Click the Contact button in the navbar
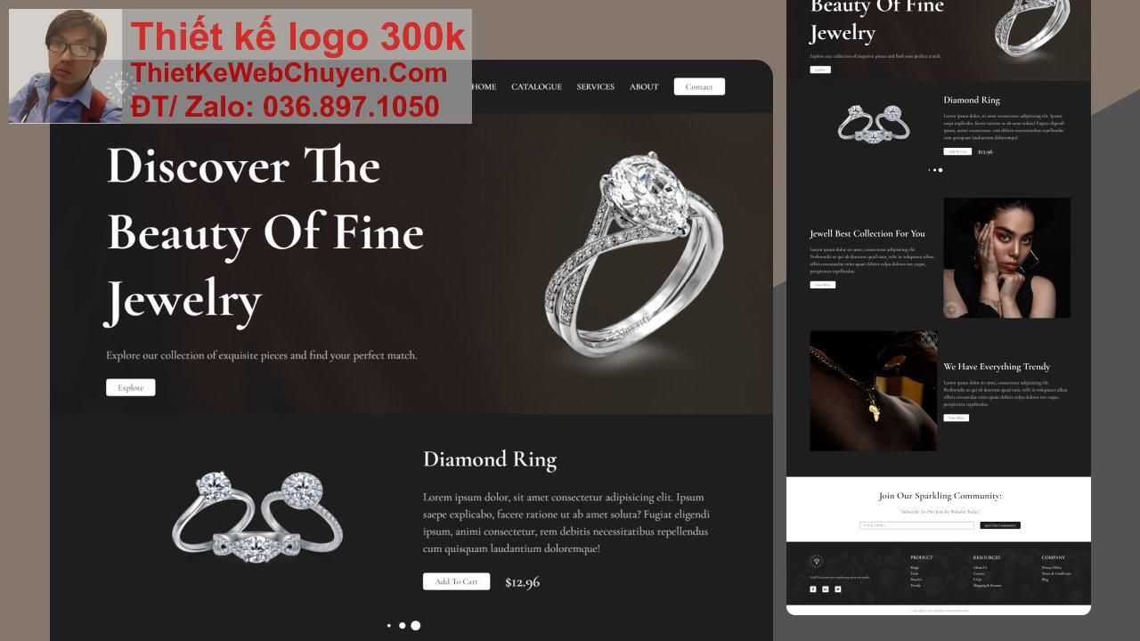This screenshot has height=641, width=1140. pos(699,86)
